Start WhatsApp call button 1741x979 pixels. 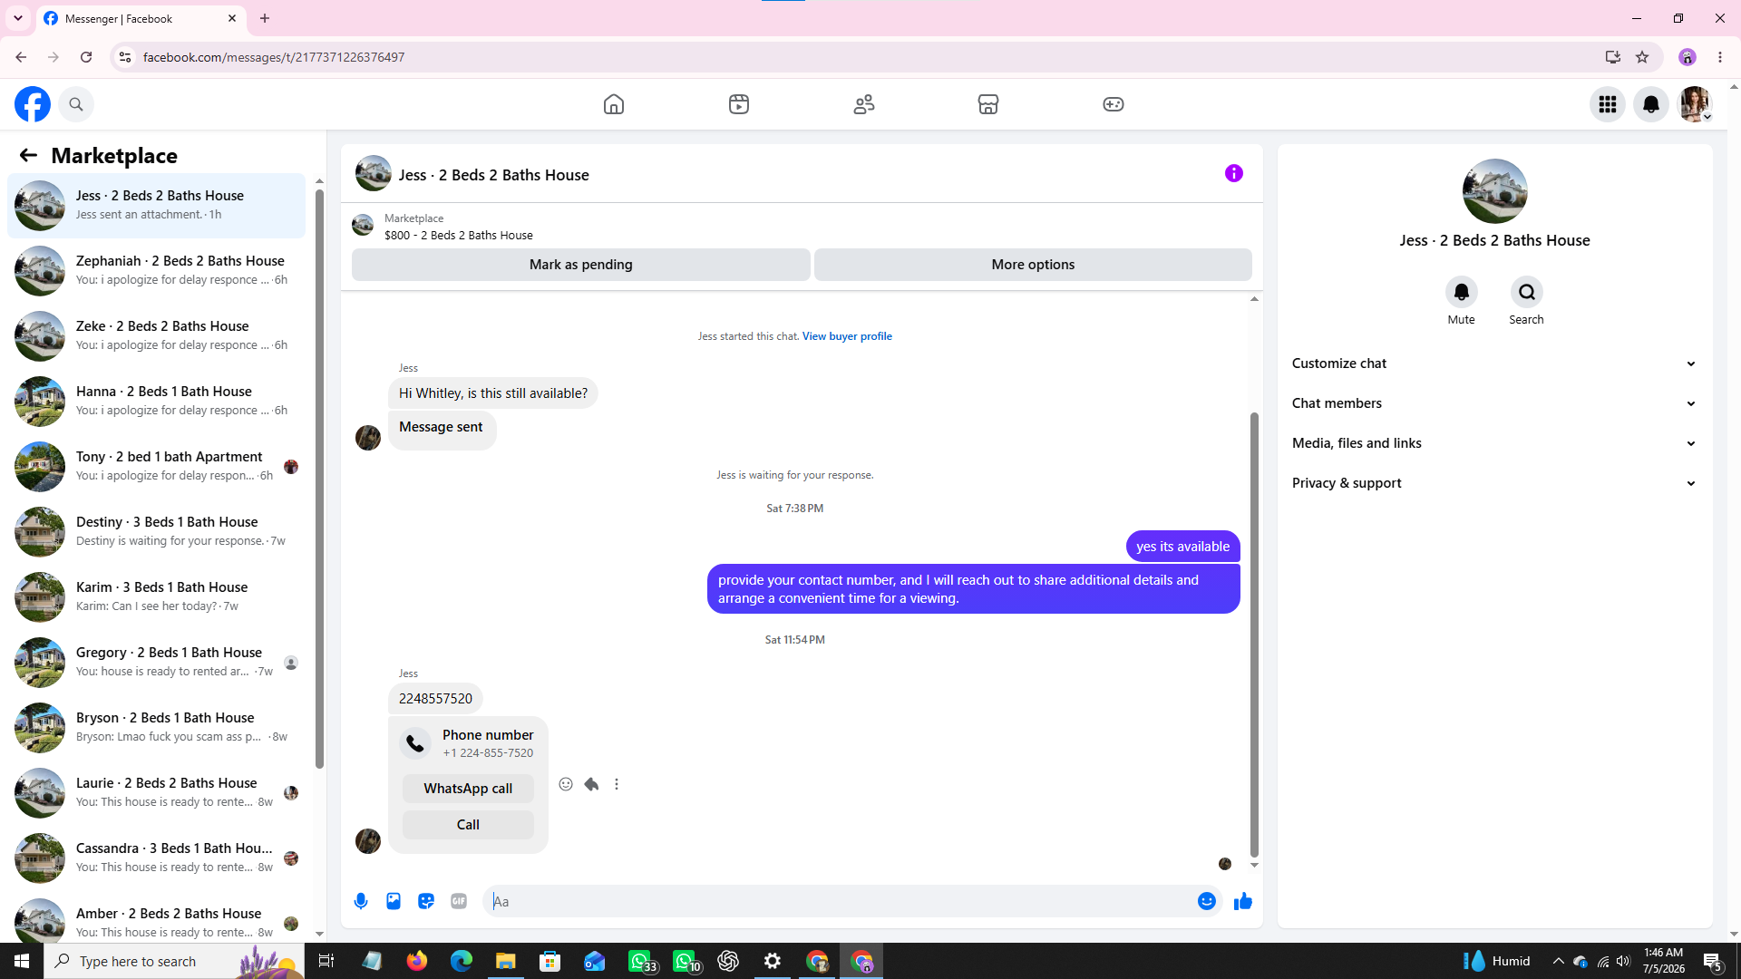[468, 789]
